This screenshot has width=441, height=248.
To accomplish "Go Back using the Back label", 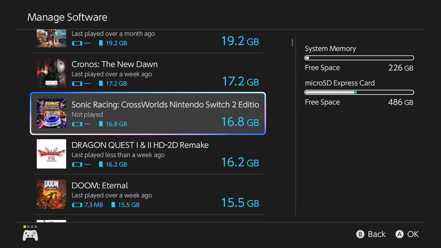I will pyautogui.click(x=377, y=234).
